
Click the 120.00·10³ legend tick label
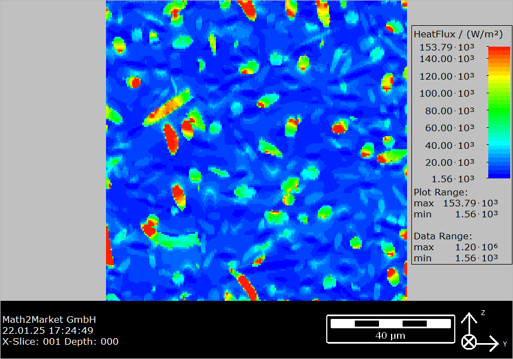point(447,76)
